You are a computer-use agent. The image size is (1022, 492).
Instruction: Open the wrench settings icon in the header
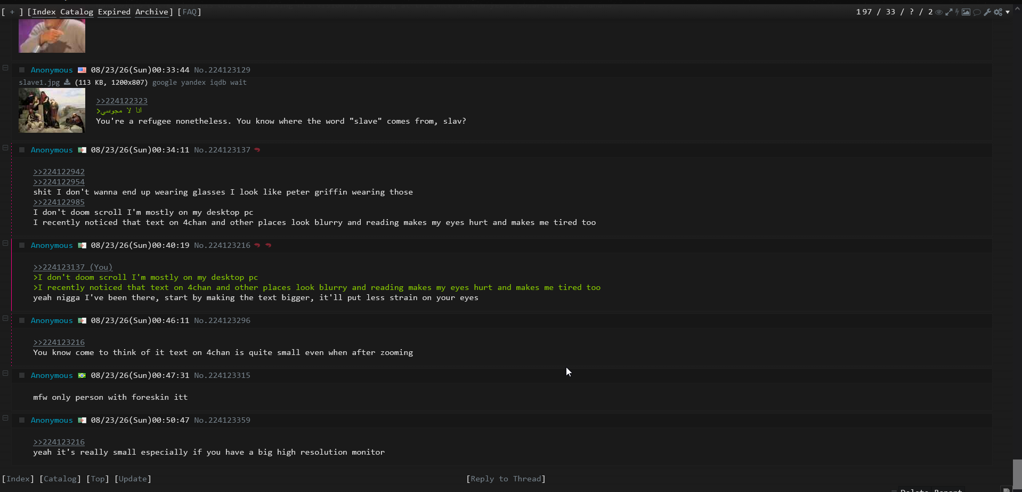(987, 12)
